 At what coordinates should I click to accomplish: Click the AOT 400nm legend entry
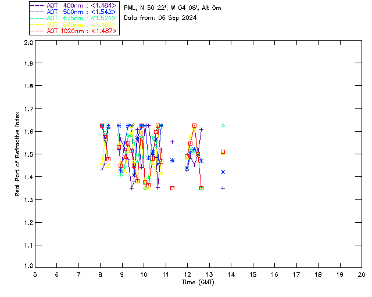tap(73, 5)
